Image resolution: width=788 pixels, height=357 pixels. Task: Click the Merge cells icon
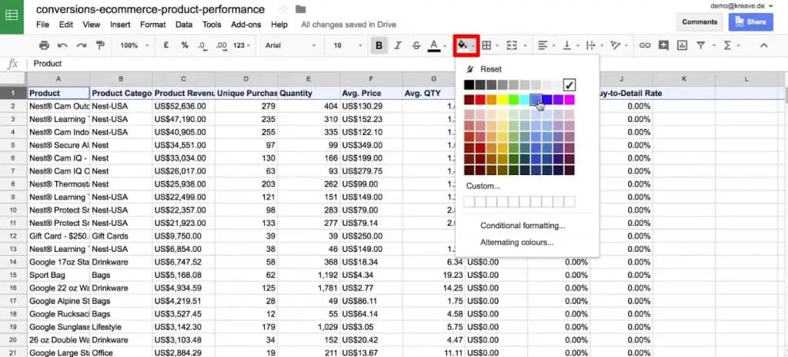[512, 45]
